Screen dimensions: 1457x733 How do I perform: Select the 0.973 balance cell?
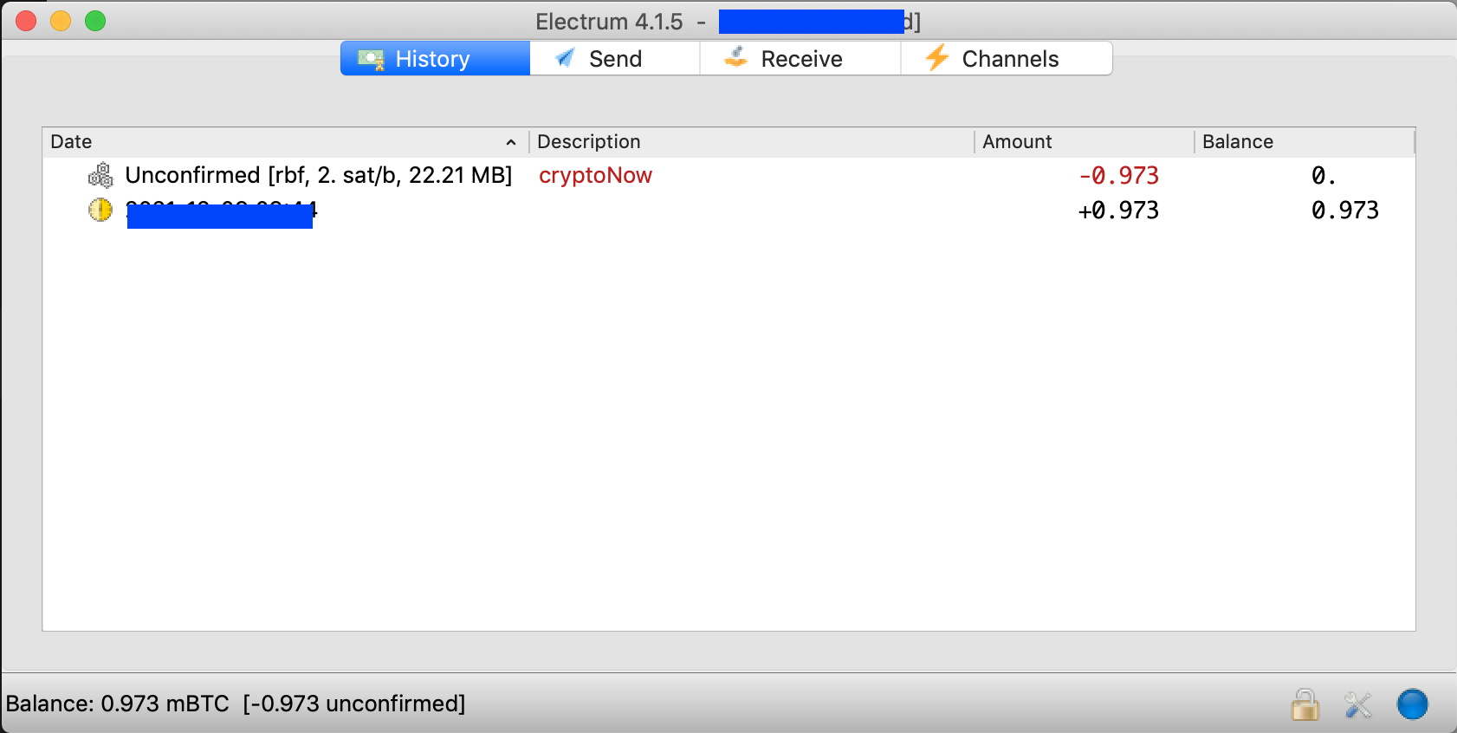tap(1344, 211)
